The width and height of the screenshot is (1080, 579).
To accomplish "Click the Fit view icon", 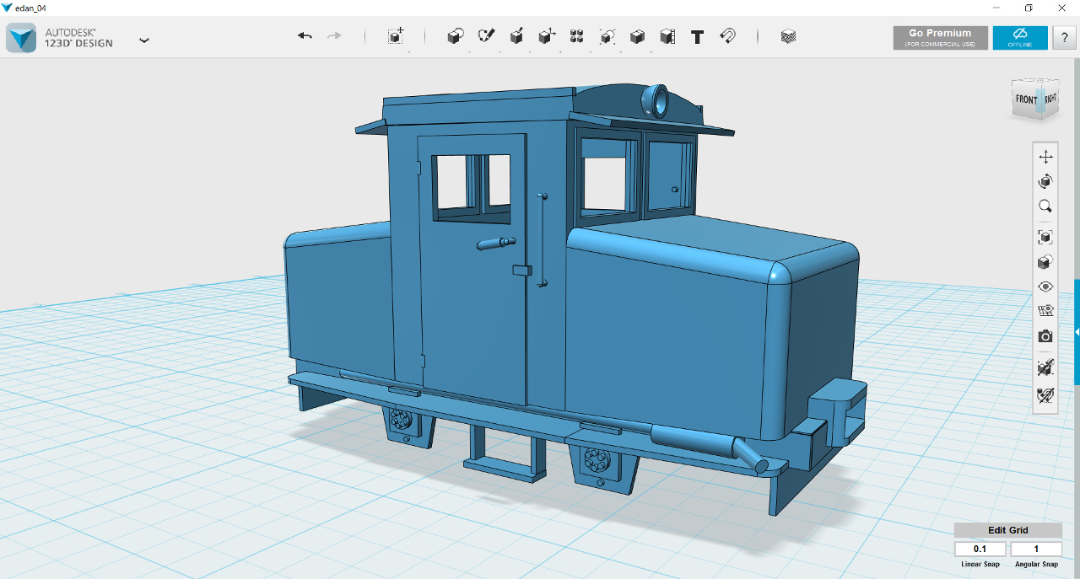I will pyautogui.click(x=1045, y=237).
